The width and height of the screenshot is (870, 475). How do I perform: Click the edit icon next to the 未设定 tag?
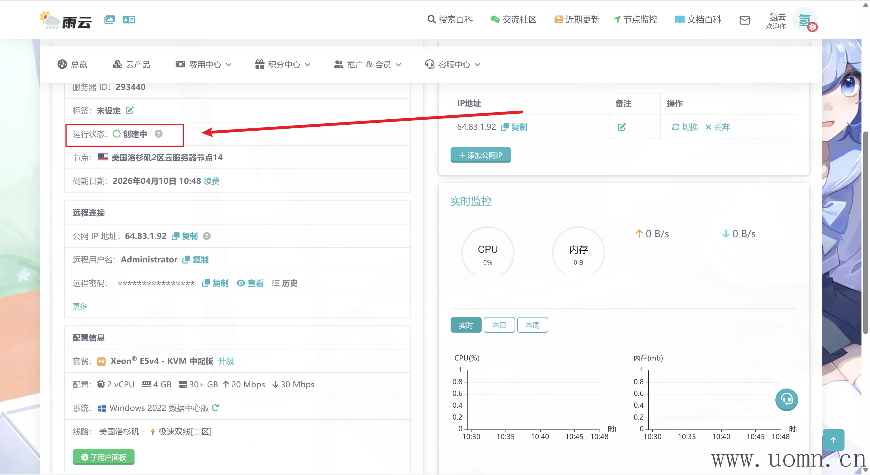coord(129,111)
